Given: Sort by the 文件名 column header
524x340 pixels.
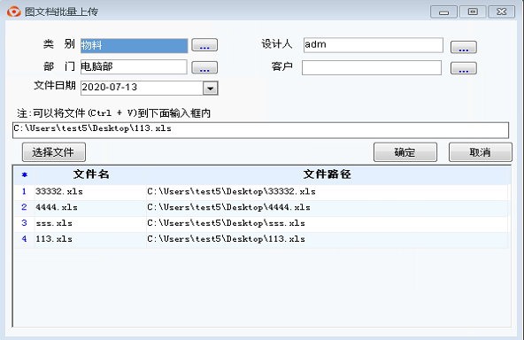Looking at the screenshot, I should coord(90,174).
